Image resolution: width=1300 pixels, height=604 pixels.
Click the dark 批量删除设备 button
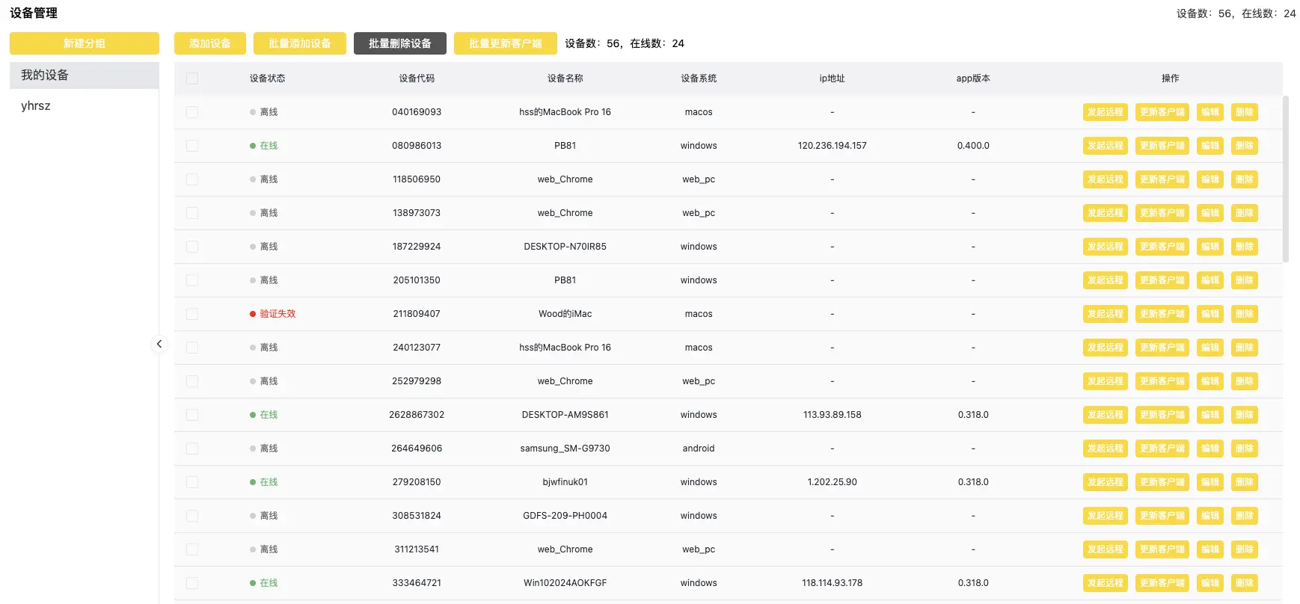coord(399,43)
